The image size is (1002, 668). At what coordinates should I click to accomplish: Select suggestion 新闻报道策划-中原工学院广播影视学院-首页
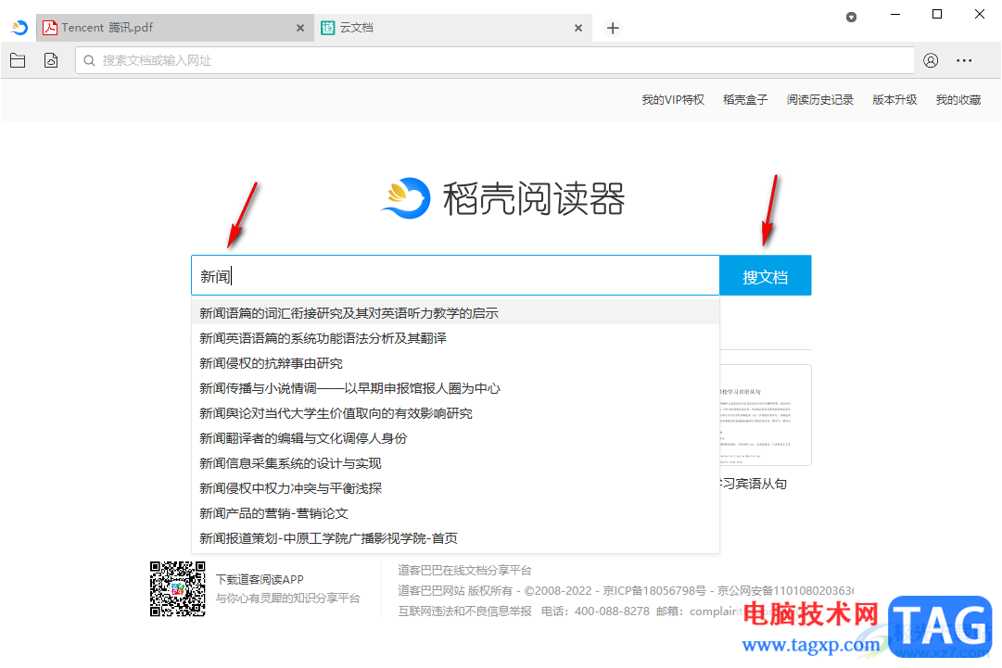coord(456,538)
